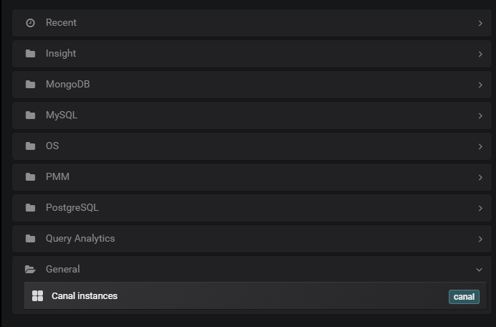Open the PMM folder label
The width and height of the screenshot is (496, 327).
(x=57, y=177)
